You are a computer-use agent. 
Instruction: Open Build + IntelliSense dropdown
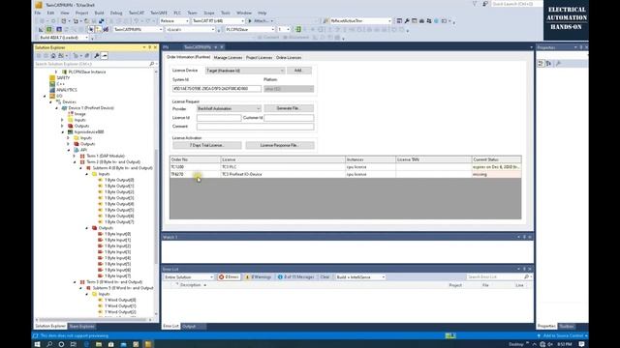(360, 277)
